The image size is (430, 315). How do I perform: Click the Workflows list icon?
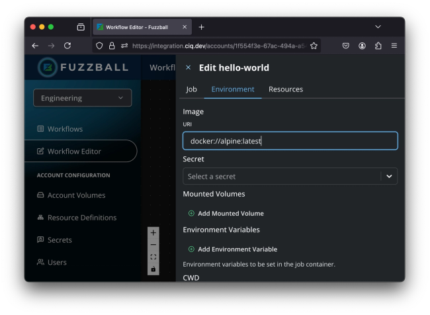(40, 128)
